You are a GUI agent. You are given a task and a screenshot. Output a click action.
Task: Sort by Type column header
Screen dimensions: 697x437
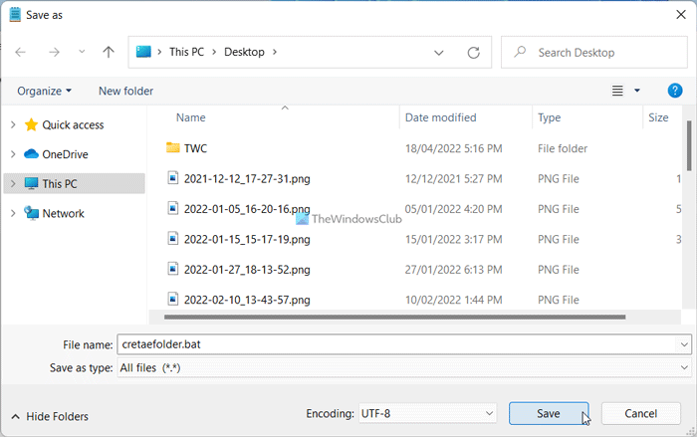550,117
